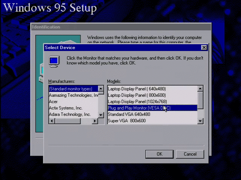This screenshot has width=241, height=180.
Task: Click Manufacturers list scroll right arrow
Action: coord(95,121)
